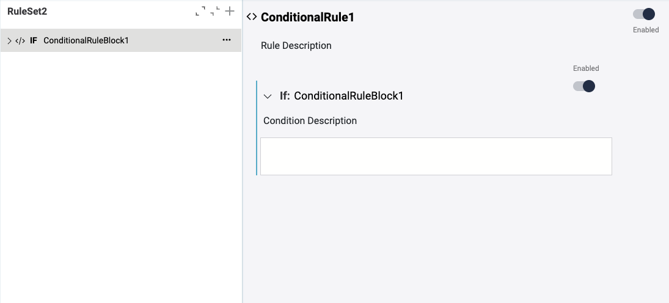Select the ConditionalRuleBlock1 tree item
Screen dimensions: 669x303
[86, 41]
